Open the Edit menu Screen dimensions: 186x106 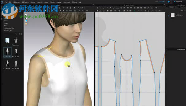(10, 2)
